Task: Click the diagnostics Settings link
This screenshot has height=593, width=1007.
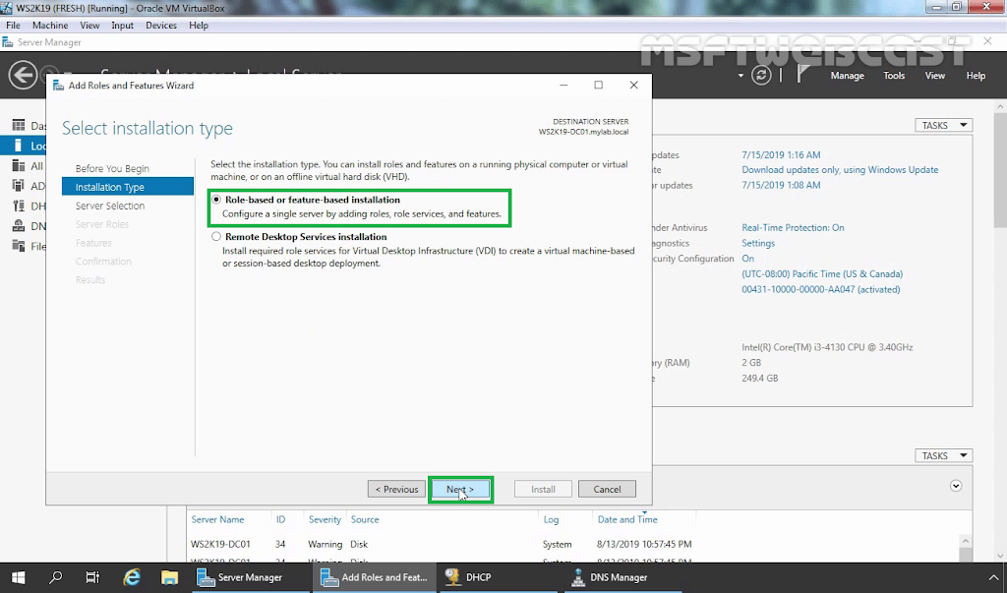Action: 758,243
